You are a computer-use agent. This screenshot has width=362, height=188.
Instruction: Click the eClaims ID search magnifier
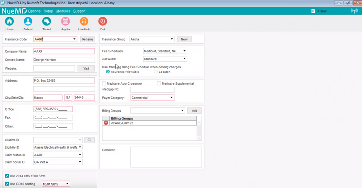pos(89,140)
